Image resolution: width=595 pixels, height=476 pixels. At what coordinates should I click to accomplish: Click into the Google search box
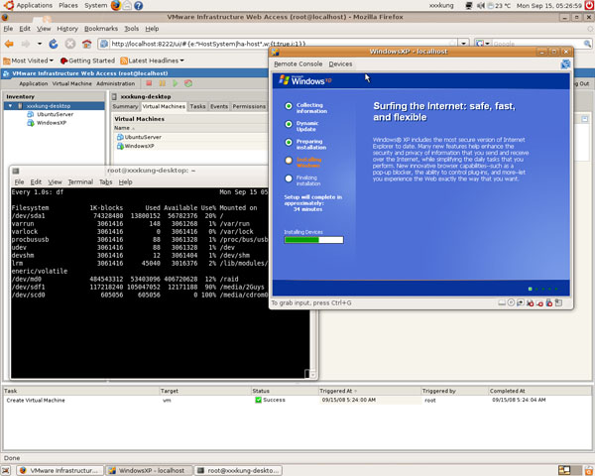[536, 44]
